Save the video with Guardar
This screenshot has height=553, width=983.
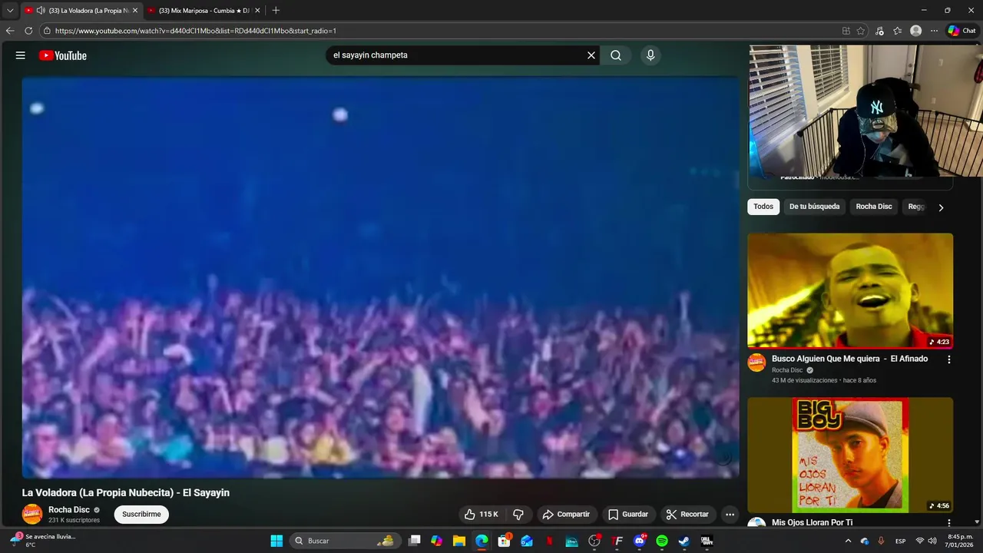(x=628, y=515)
